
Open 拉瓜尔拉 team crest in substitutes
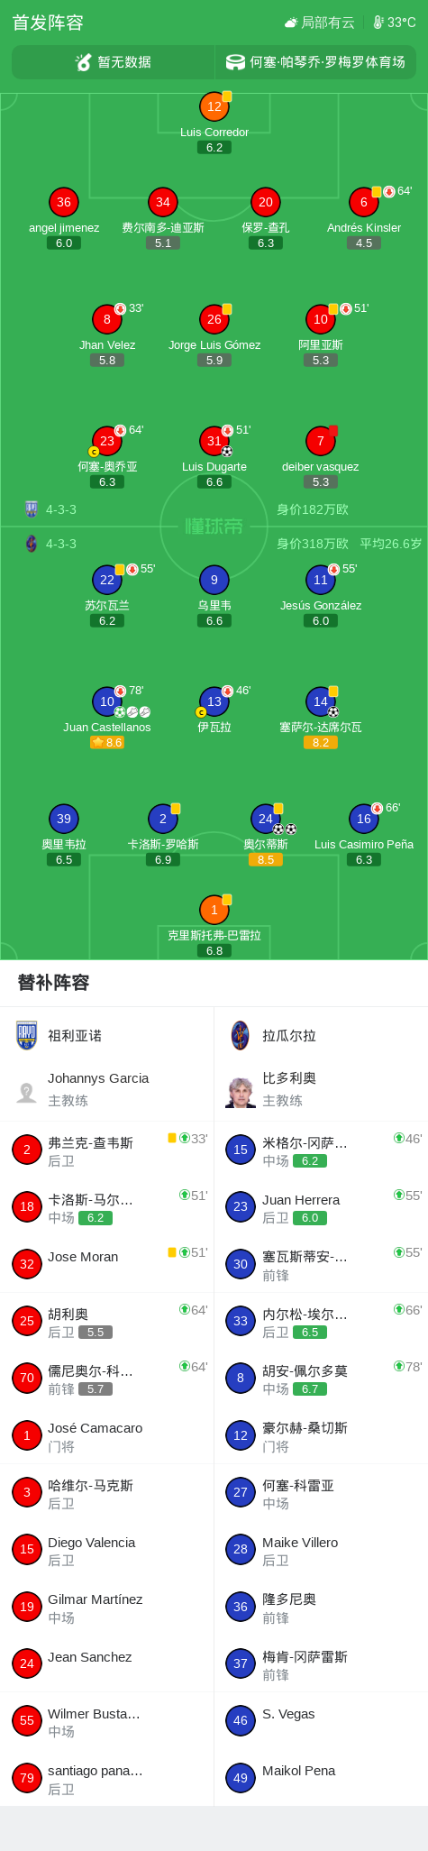[241, 1036]
